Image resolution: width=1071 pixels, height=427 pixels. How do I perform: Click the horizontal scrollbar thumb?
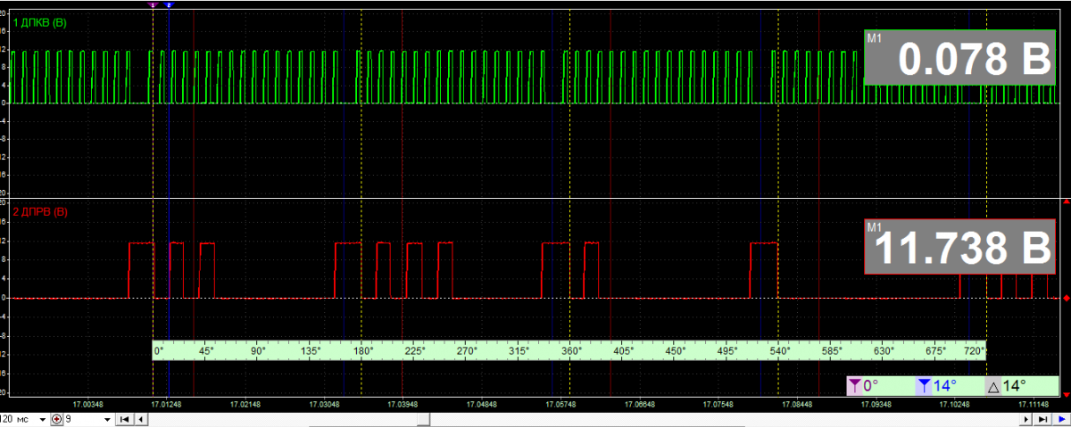click(x=425, y=419)
